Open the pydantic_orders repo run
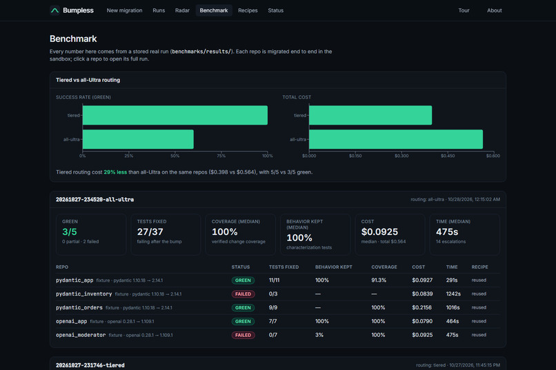This screenshot has height=370, width=556. [x=79, y=308]
